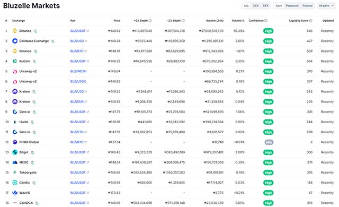339x207 pixels.
Task: Select the CEX filter tab
Action: click(x=256, y=6)
